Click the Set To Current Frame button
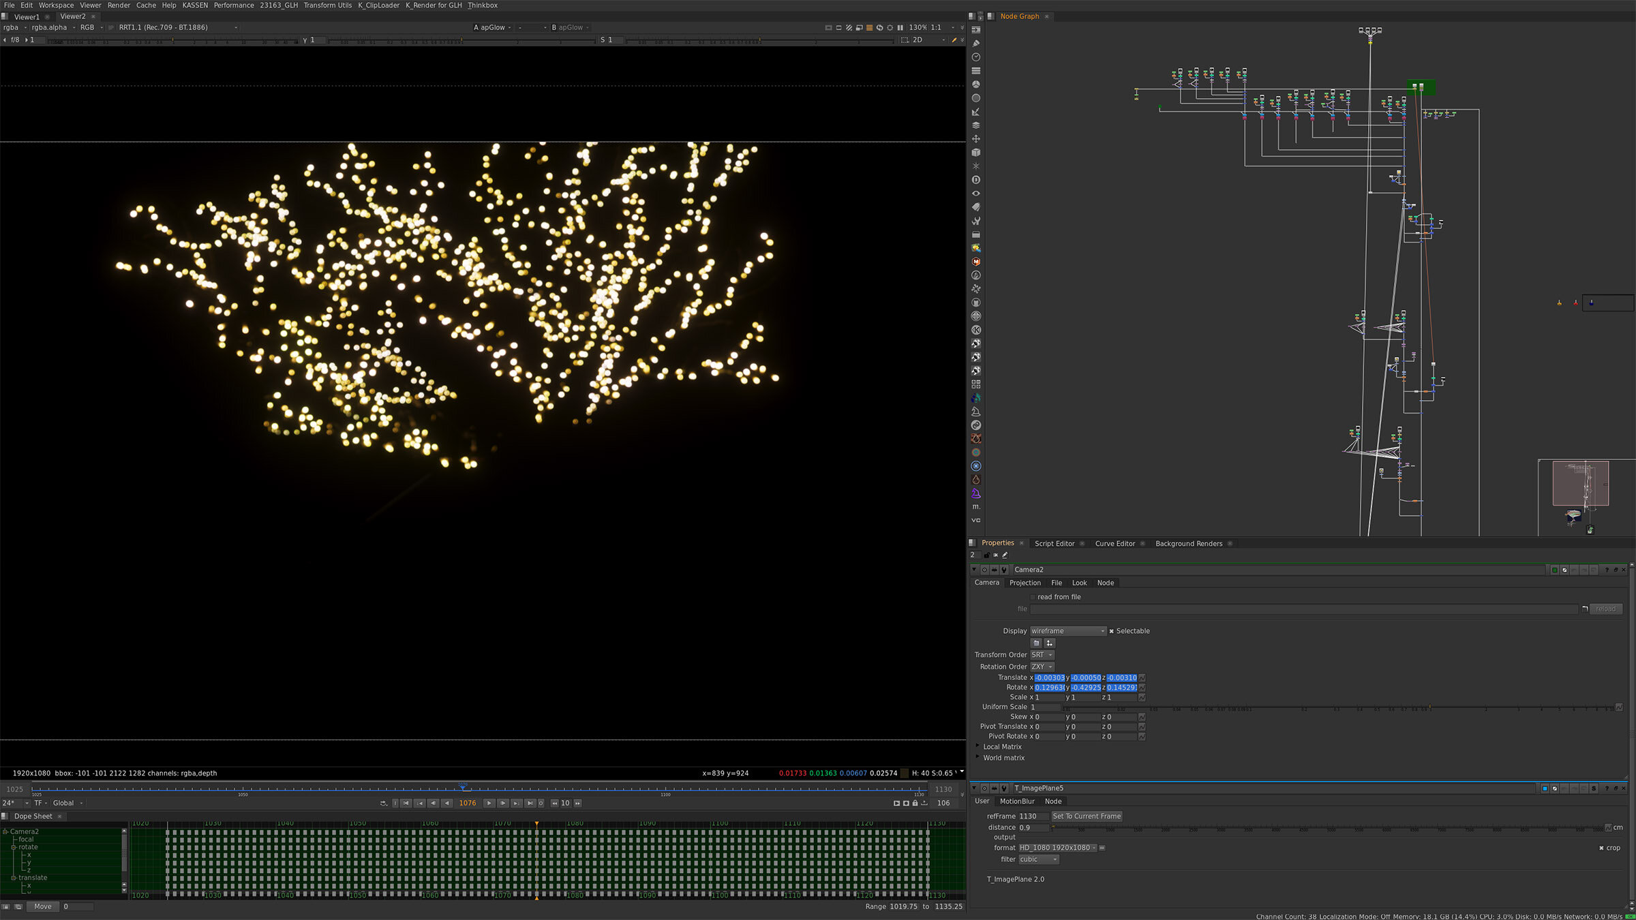The height and width of the screenshot is (920, 1636). (1086, 816)
